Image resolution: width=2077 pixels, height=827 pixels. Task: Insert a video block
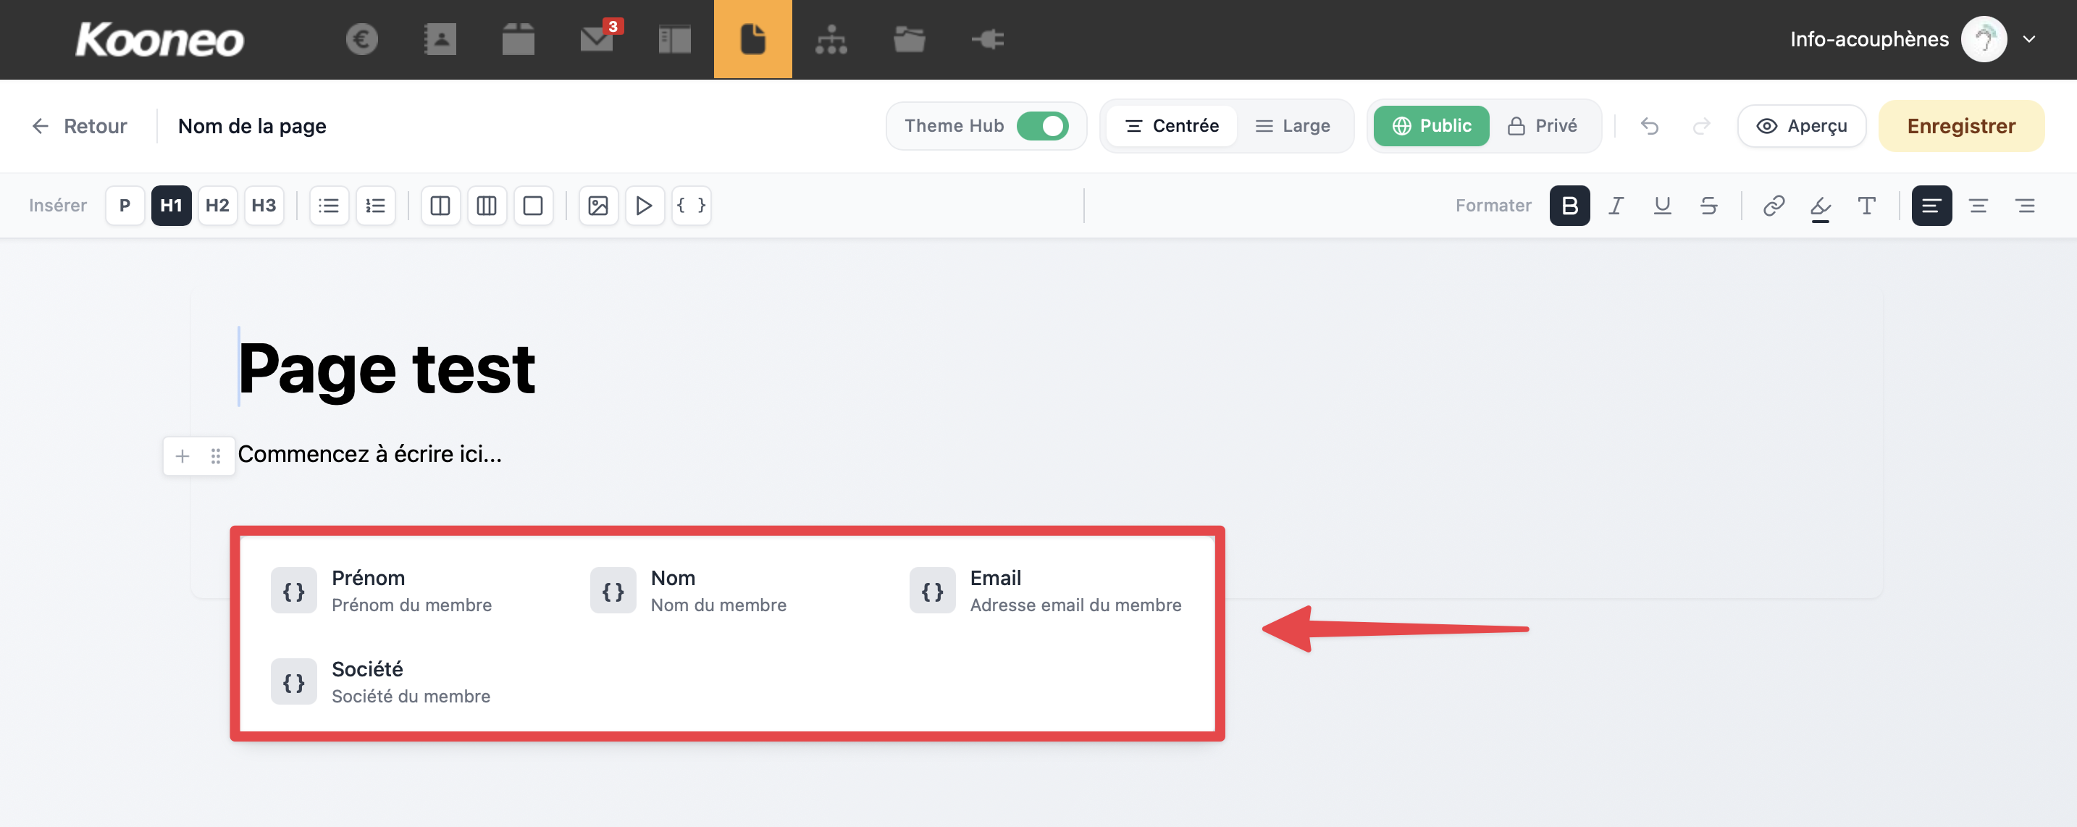point(643,206)
